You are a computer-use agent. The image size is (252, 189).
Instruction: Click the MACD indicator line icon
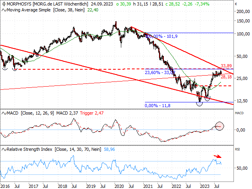pos(4,113)
